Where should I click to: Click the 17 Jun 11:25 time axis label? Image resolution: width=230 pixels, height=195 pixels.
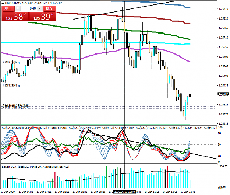(152, 192)
